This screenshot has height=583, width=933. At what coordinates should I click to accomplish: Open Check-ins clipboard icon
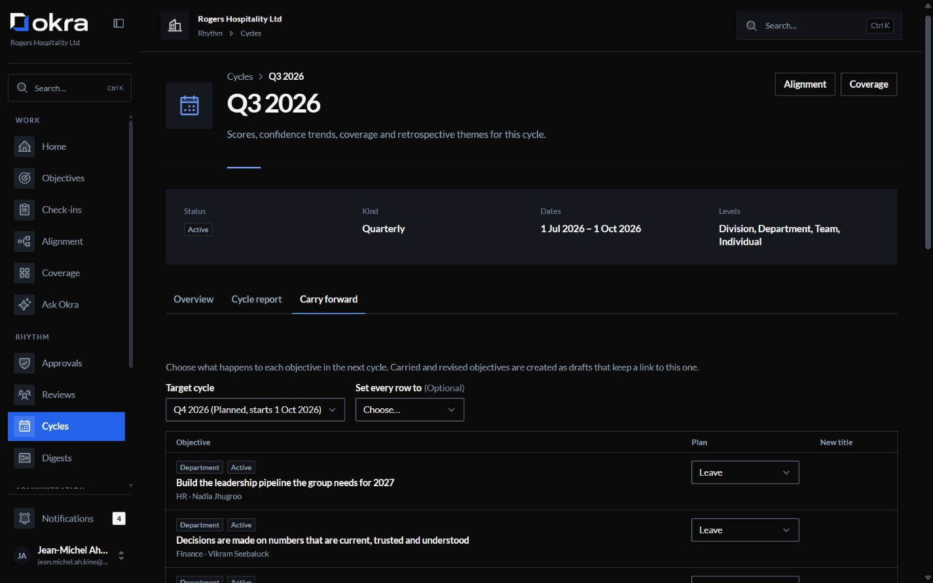point(24,209)
